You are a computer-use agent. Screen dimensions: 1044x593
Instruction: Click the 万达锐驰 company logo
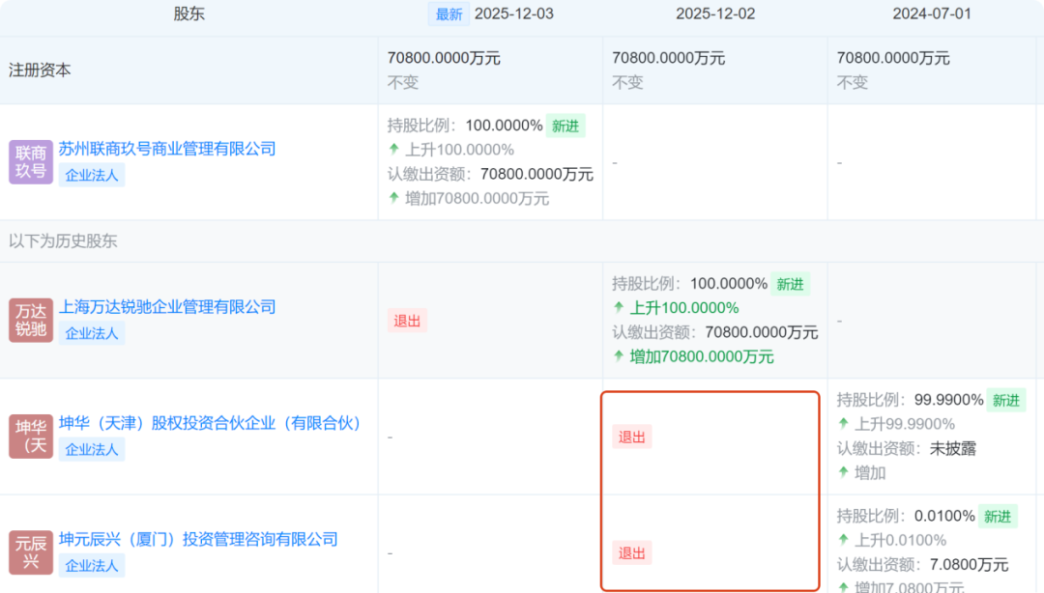30,320
